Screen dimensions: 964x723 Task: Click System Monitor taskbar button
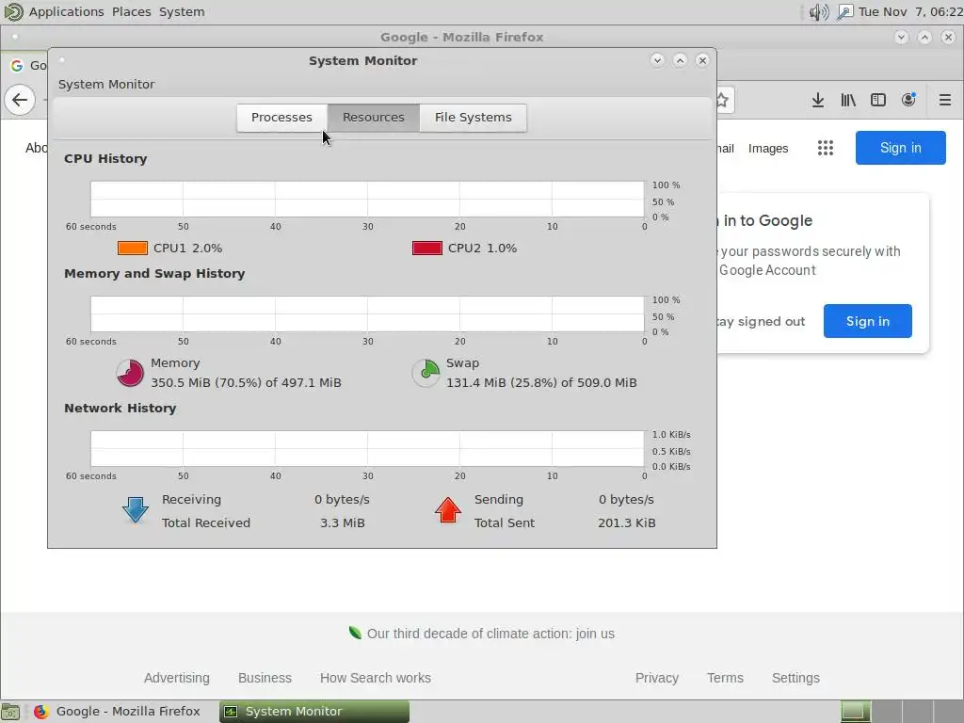tap(314, 712)
